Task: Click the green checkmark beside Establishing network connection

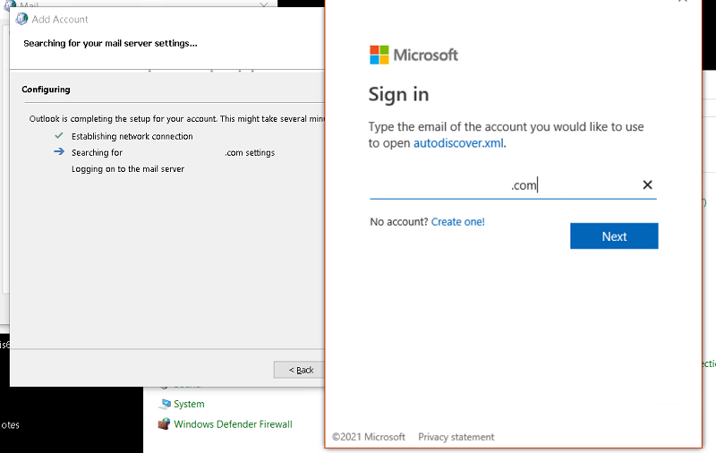Action: (x=59, y=135)
